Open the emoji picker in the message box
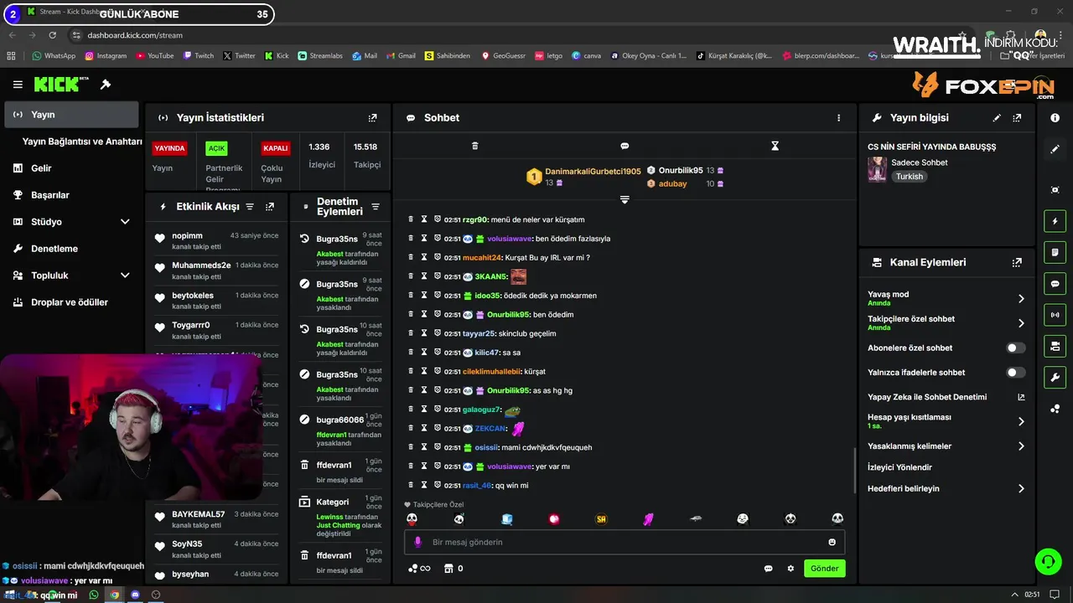This screenshot has height=603, width=1073. (x=832, y=542)
